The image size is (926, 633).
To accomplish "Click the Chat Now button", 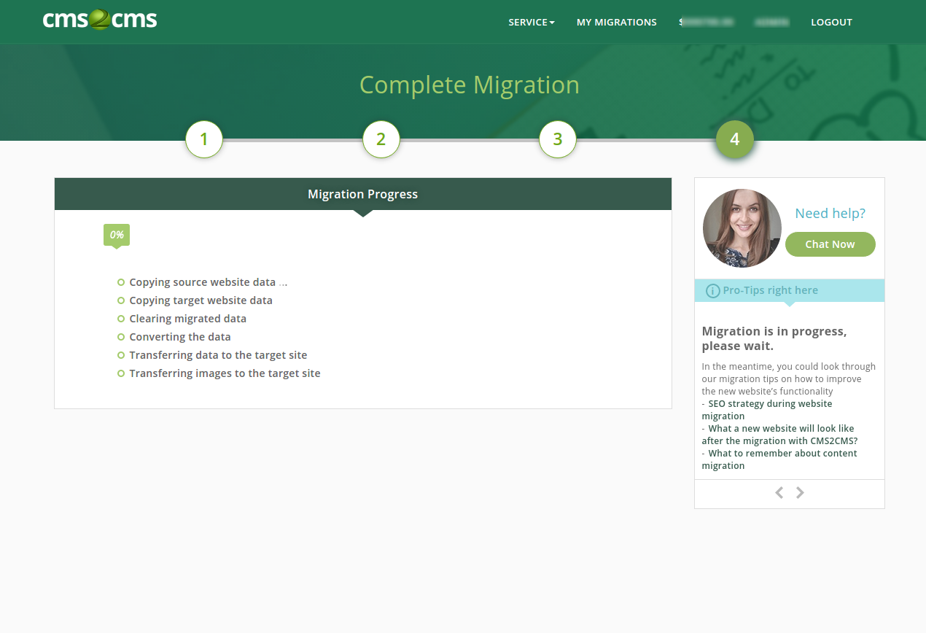I will click(x=830, y=244).
